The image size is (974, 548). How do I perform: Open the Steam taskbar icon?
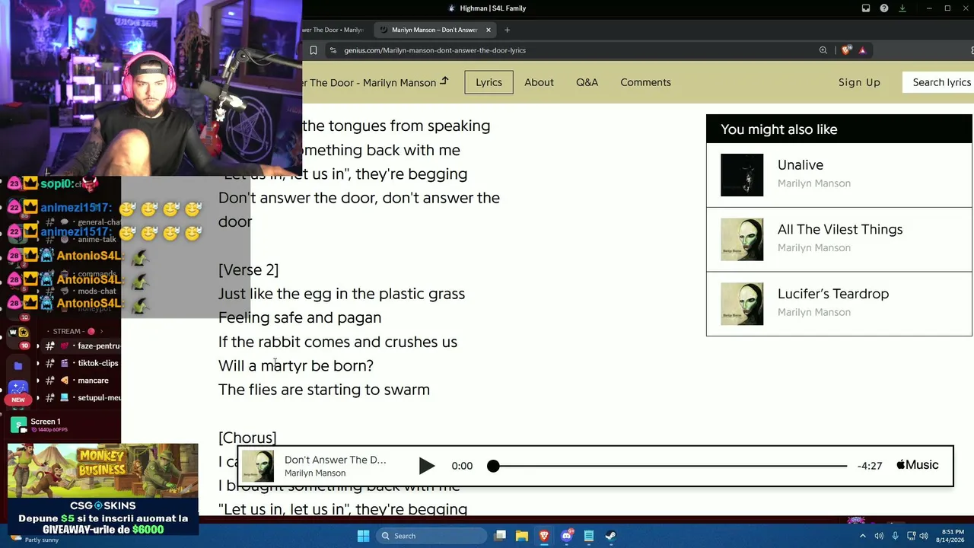point(611,536)
